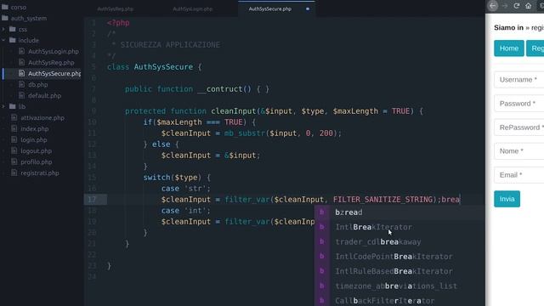Reload the page in the browser

pos(517,6)
